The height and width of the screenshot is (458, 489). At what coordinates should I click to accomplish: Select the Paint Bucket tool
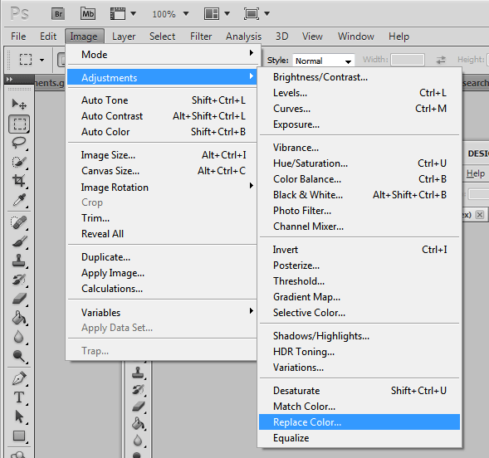[19, 318]
